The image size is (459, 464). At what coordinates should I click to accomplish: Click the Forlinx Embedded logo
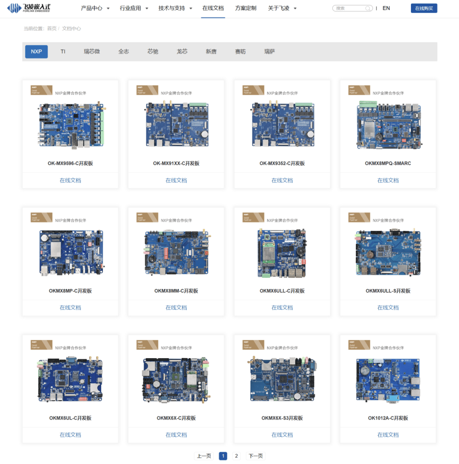[x=29, y=8]
